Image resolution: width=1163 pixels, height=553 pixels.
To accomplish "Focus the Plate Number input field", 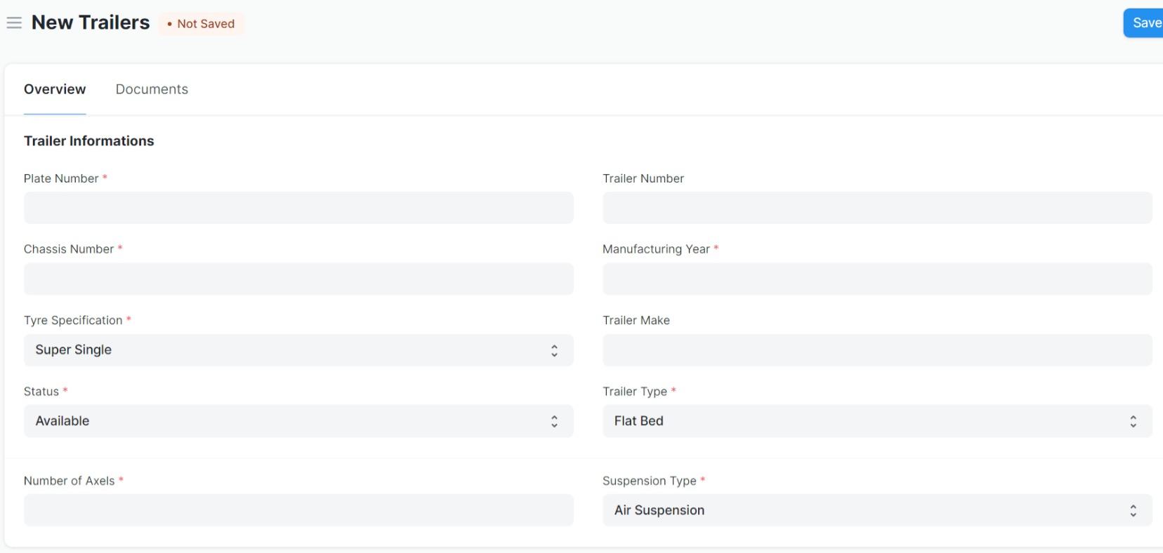I will pos(298,208).
